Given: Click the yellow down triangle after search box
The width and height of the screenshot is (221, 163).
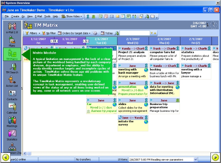Looking at the screenshot, I should (x=152, y=33).
